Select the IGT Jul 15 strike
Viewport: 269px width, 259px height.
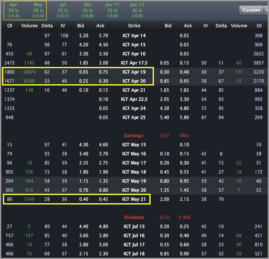[x=134, y=226]
